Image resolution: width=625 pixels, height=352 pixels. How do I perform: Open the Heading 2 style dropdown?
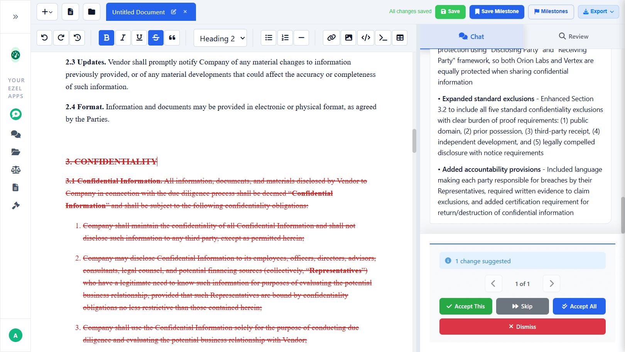[x=220, y=38]
